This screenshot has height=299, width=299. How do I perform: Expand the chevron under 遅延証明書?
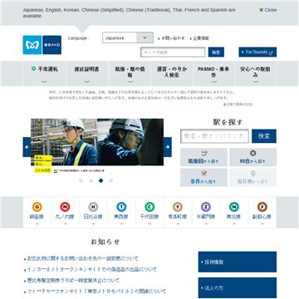[86, 81]
